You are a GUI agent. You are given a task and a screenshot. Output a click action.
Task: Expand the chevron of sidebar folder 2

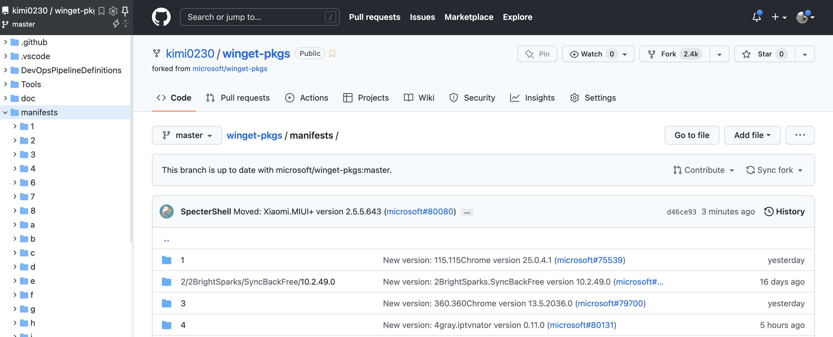[15, 140]
